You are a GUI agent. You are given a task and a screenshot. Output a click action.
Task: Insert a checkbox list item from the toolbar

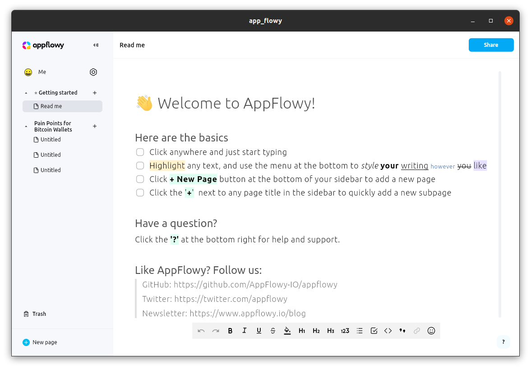374,331
